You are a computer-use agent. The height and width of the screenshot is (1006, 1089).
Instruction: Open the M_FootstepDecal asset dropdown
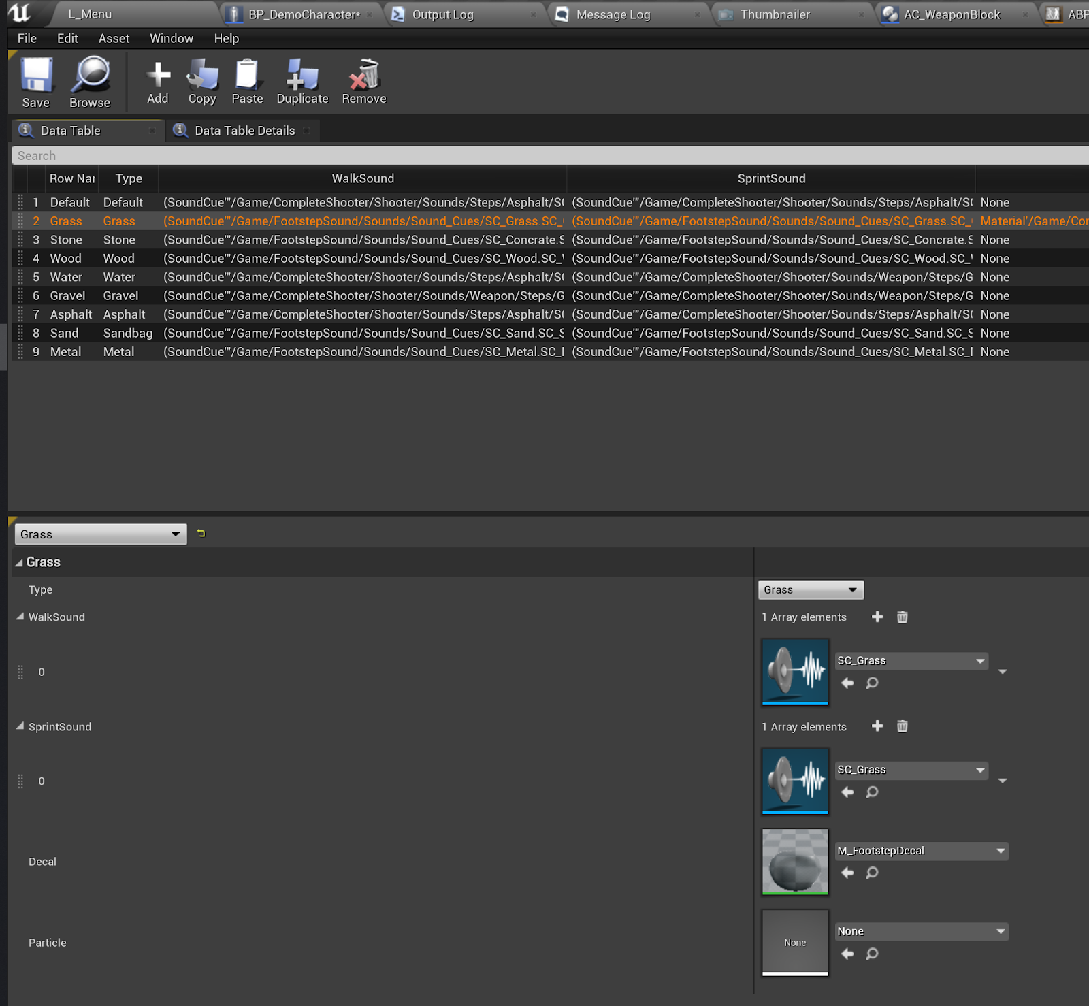(922, 851)
